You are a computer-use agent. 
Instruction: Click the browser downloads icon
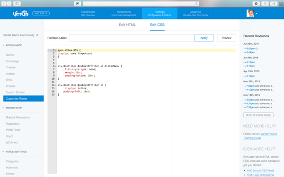tap(256, 4)
